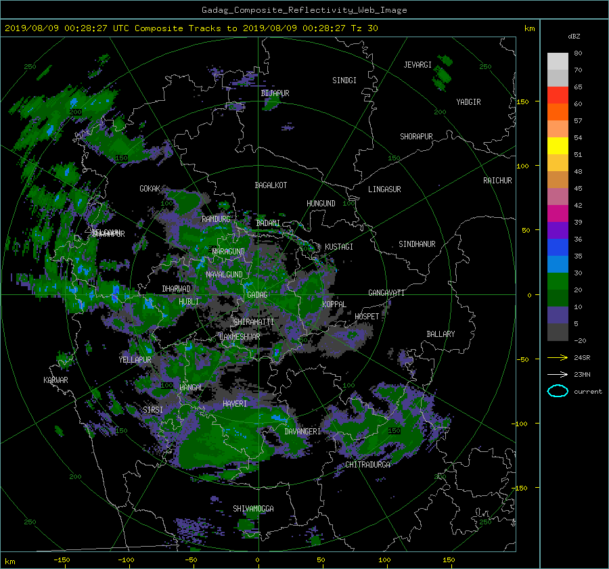Click the km label beside the header timestamp
This screenshot has width=609, height=569.
[x=529, y=28]
